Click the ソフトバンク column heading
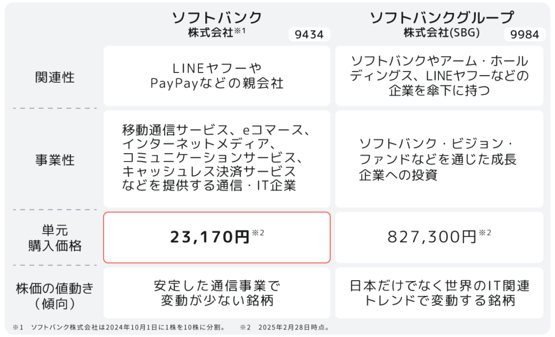 coord(217,23)
